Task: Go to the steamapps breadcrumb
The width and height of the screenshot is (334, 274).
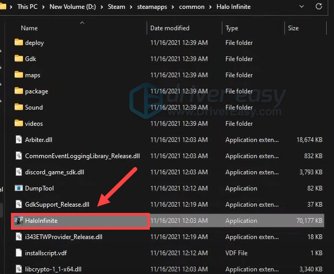Action: [x=152, y=7]
